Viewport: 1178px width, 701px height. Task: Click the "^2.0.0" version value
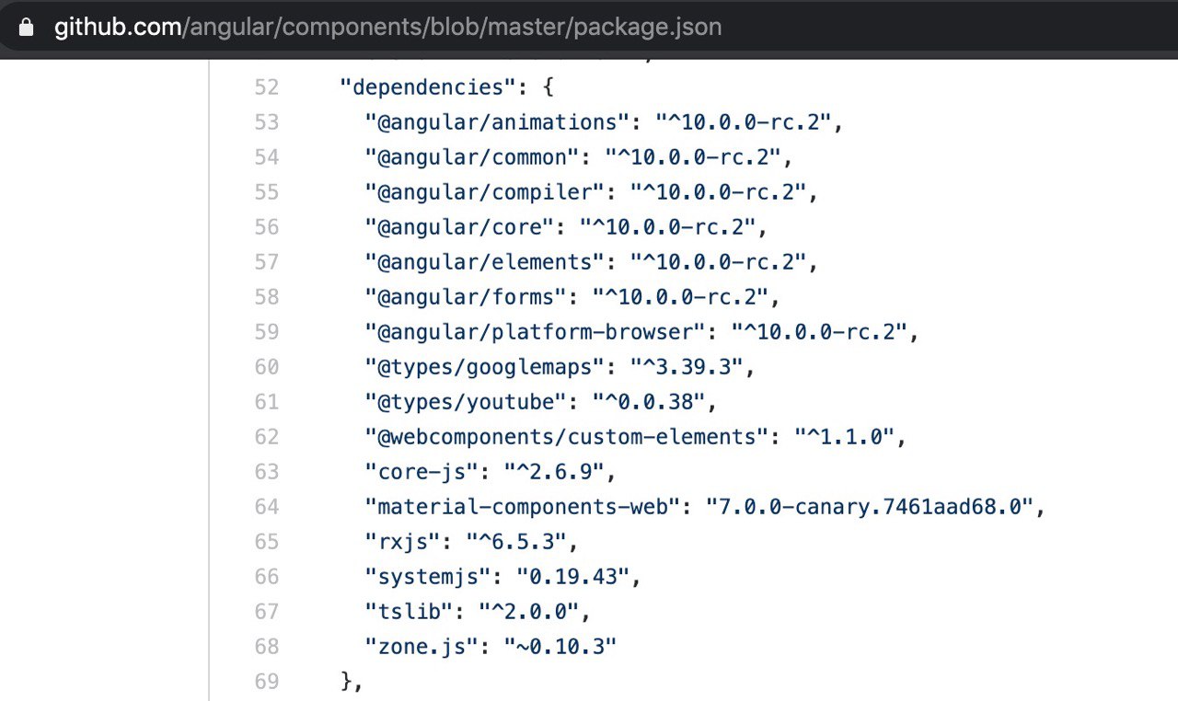(x=528, y=612)
